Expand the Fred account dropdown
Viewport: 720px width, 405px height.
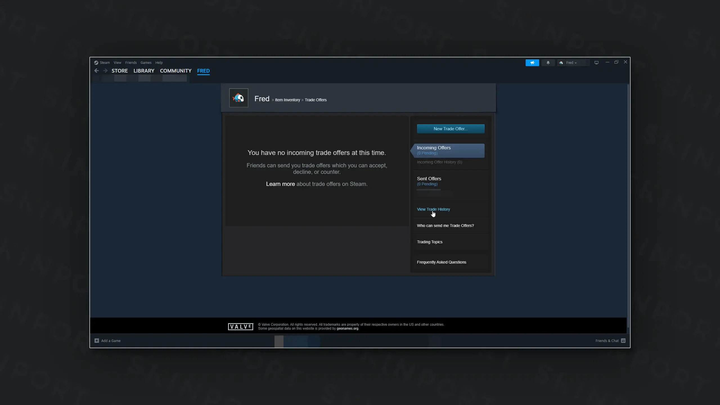tap(571, 63)
